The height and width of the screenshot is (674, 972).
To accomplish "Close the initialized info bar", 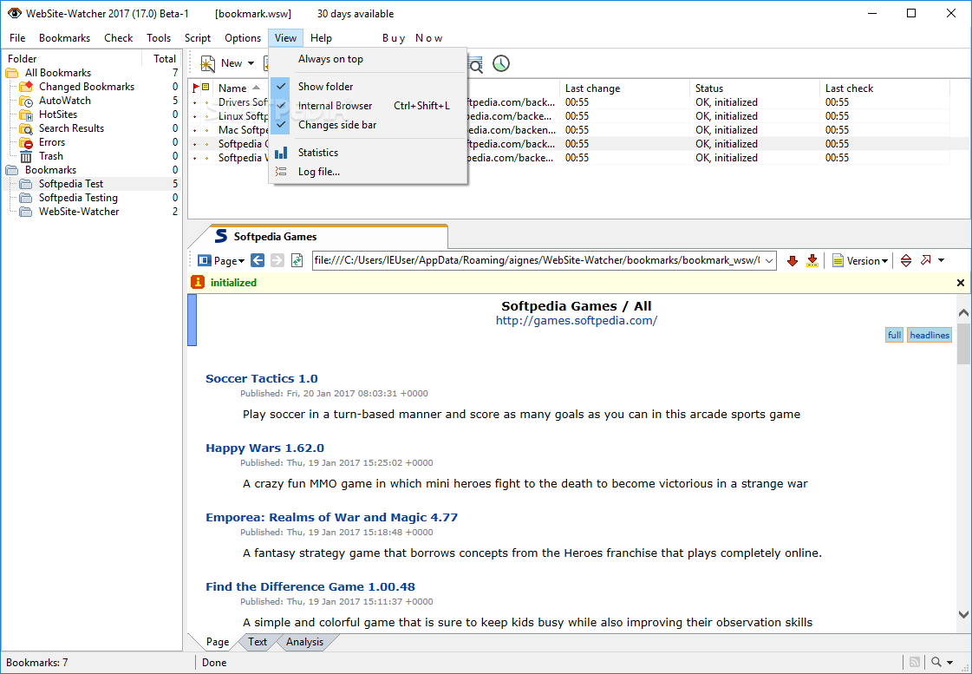I will (960, 283).
